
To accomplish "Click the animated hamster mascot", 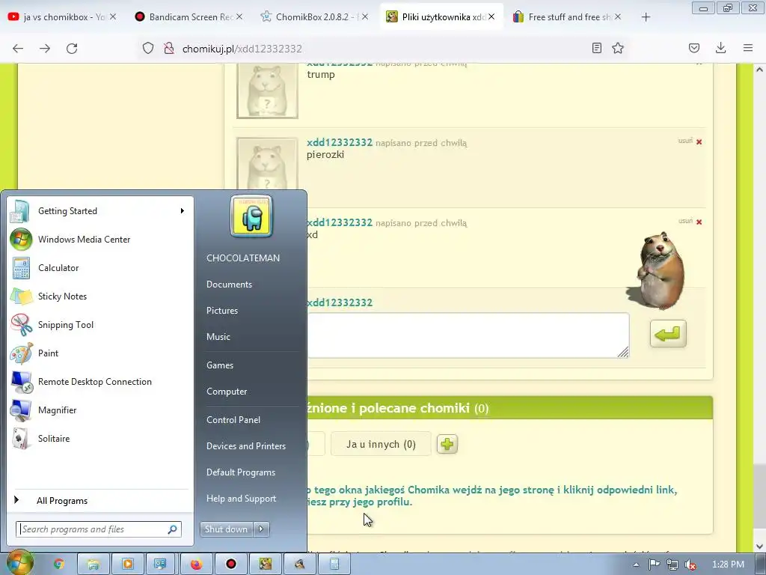I will tap(657, 270).
